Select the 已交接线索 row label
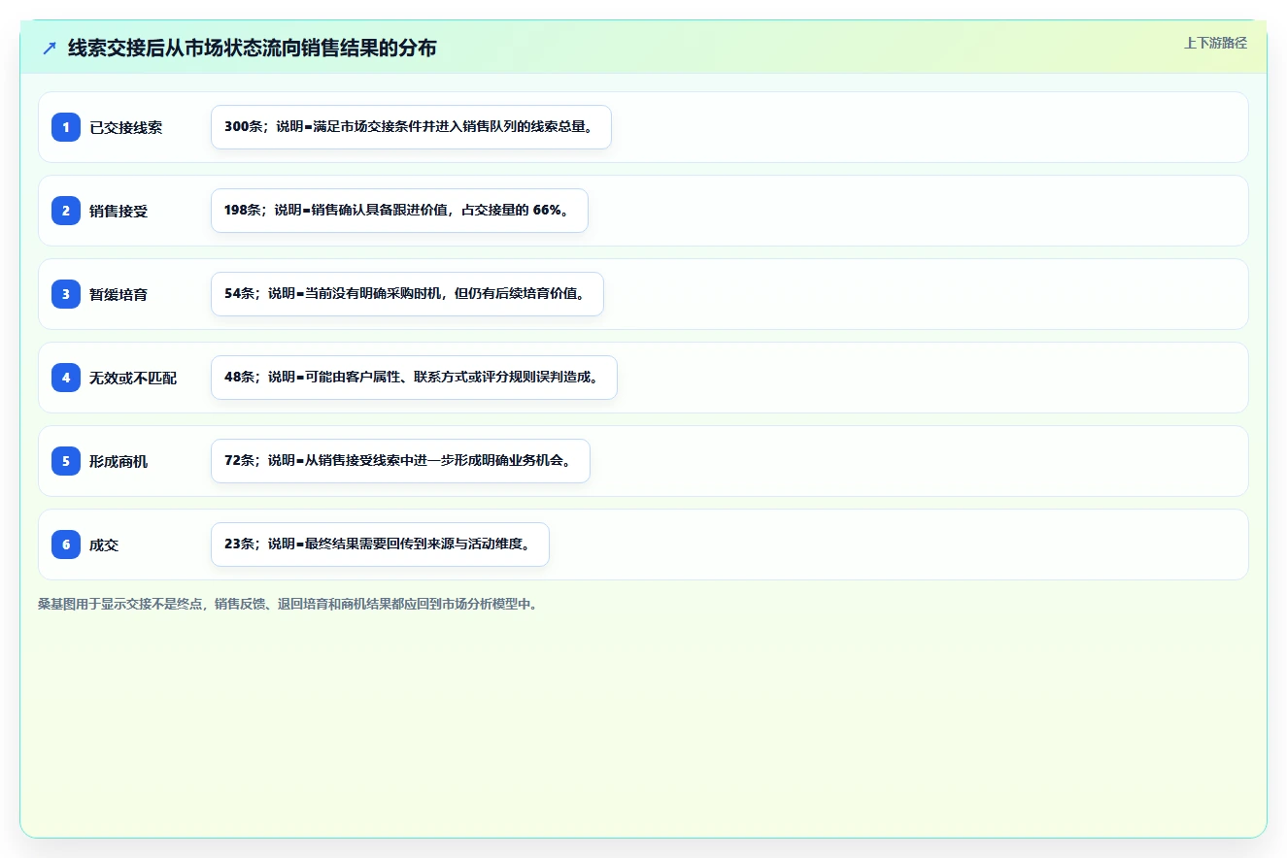 point(126,127)
